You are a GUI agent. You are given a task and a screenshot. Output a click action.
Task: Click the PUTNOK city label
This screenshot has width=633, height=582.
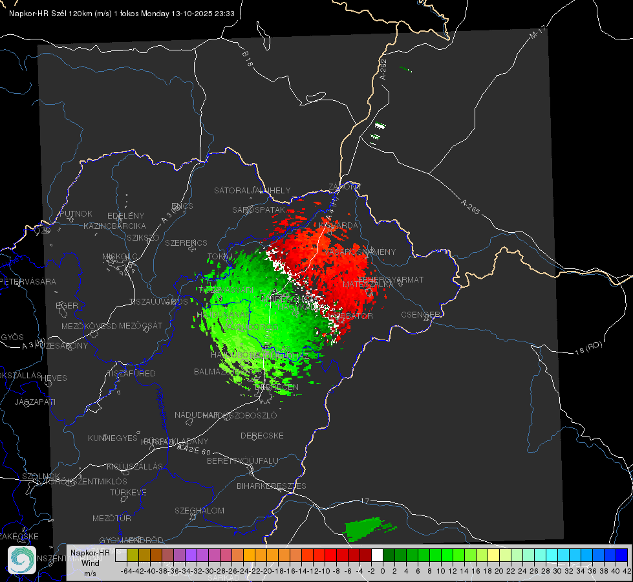[x=76, y=213]
